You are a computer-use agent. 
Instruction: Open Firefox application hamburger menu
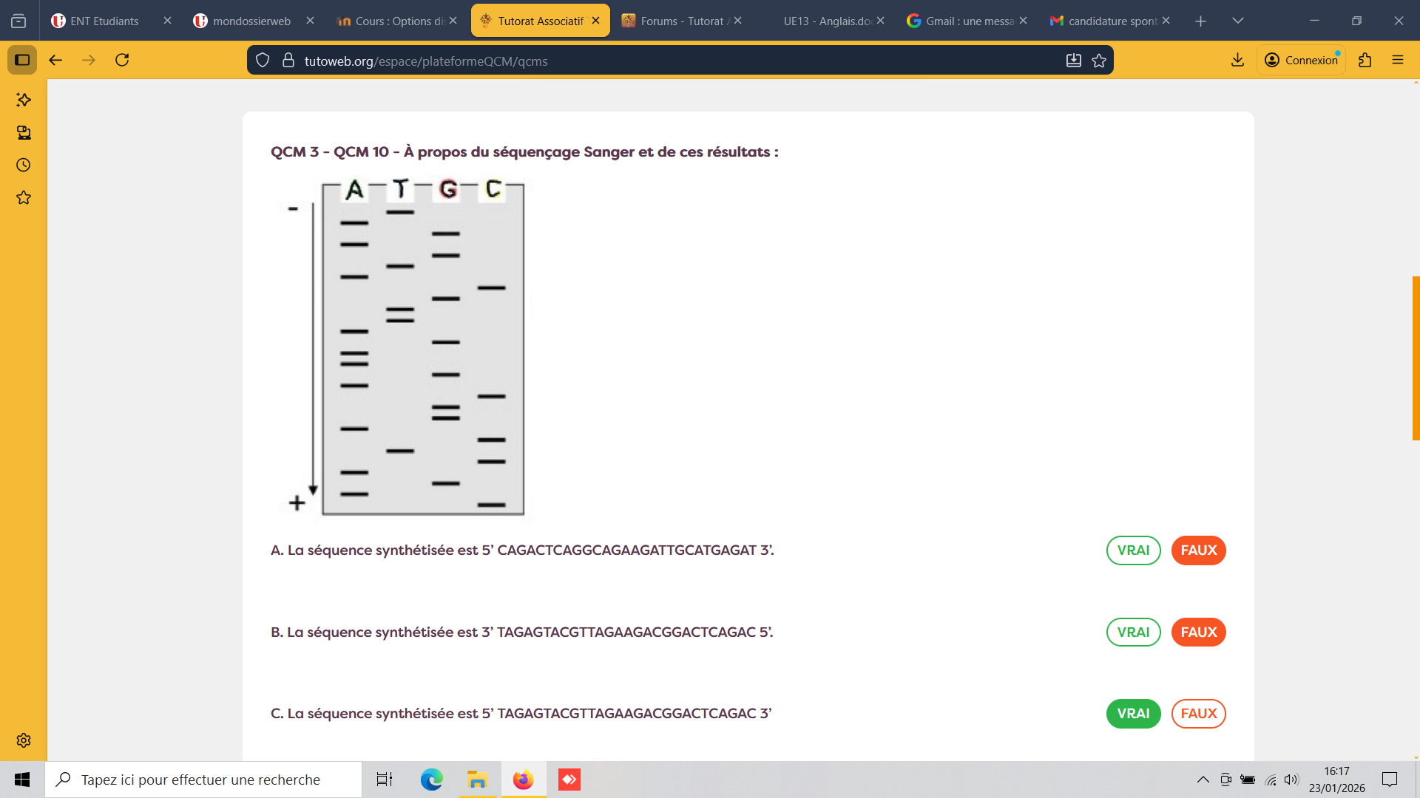coord(1398,60)
